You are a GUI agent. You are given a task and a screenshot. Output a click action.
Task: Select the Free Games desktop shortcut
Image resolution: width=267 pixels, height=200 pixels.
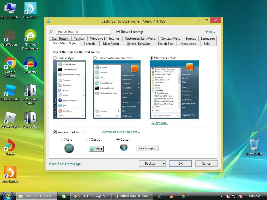[x=10, y=174]
